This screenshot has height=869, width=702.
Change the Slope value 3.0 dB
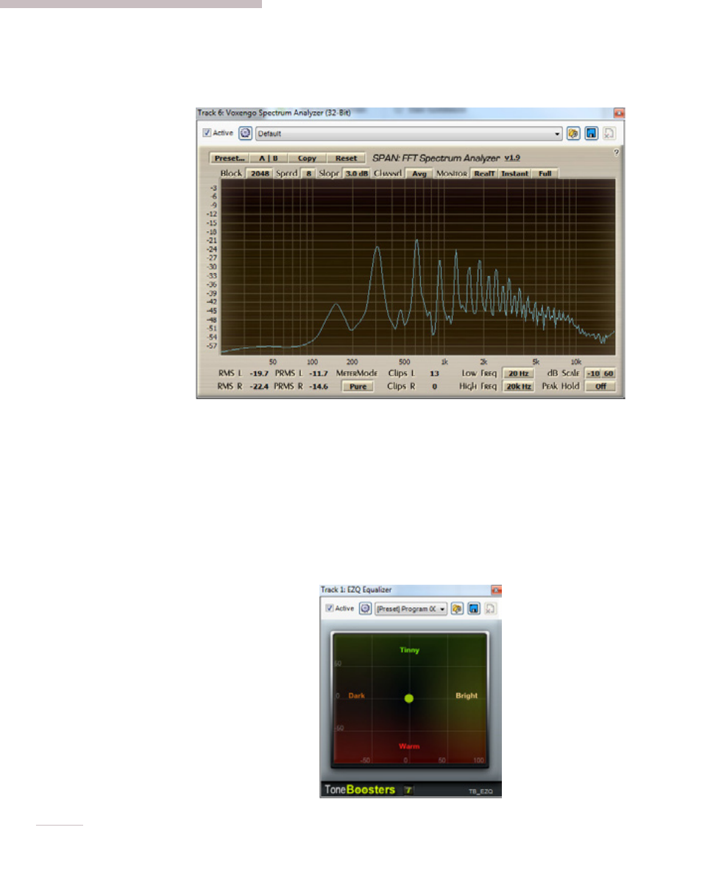click(357, 174)
